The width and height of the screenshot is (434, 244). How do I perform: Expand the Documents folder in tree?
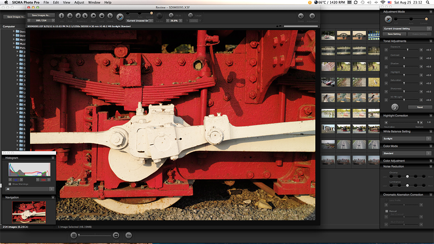[x=14, y=31]
